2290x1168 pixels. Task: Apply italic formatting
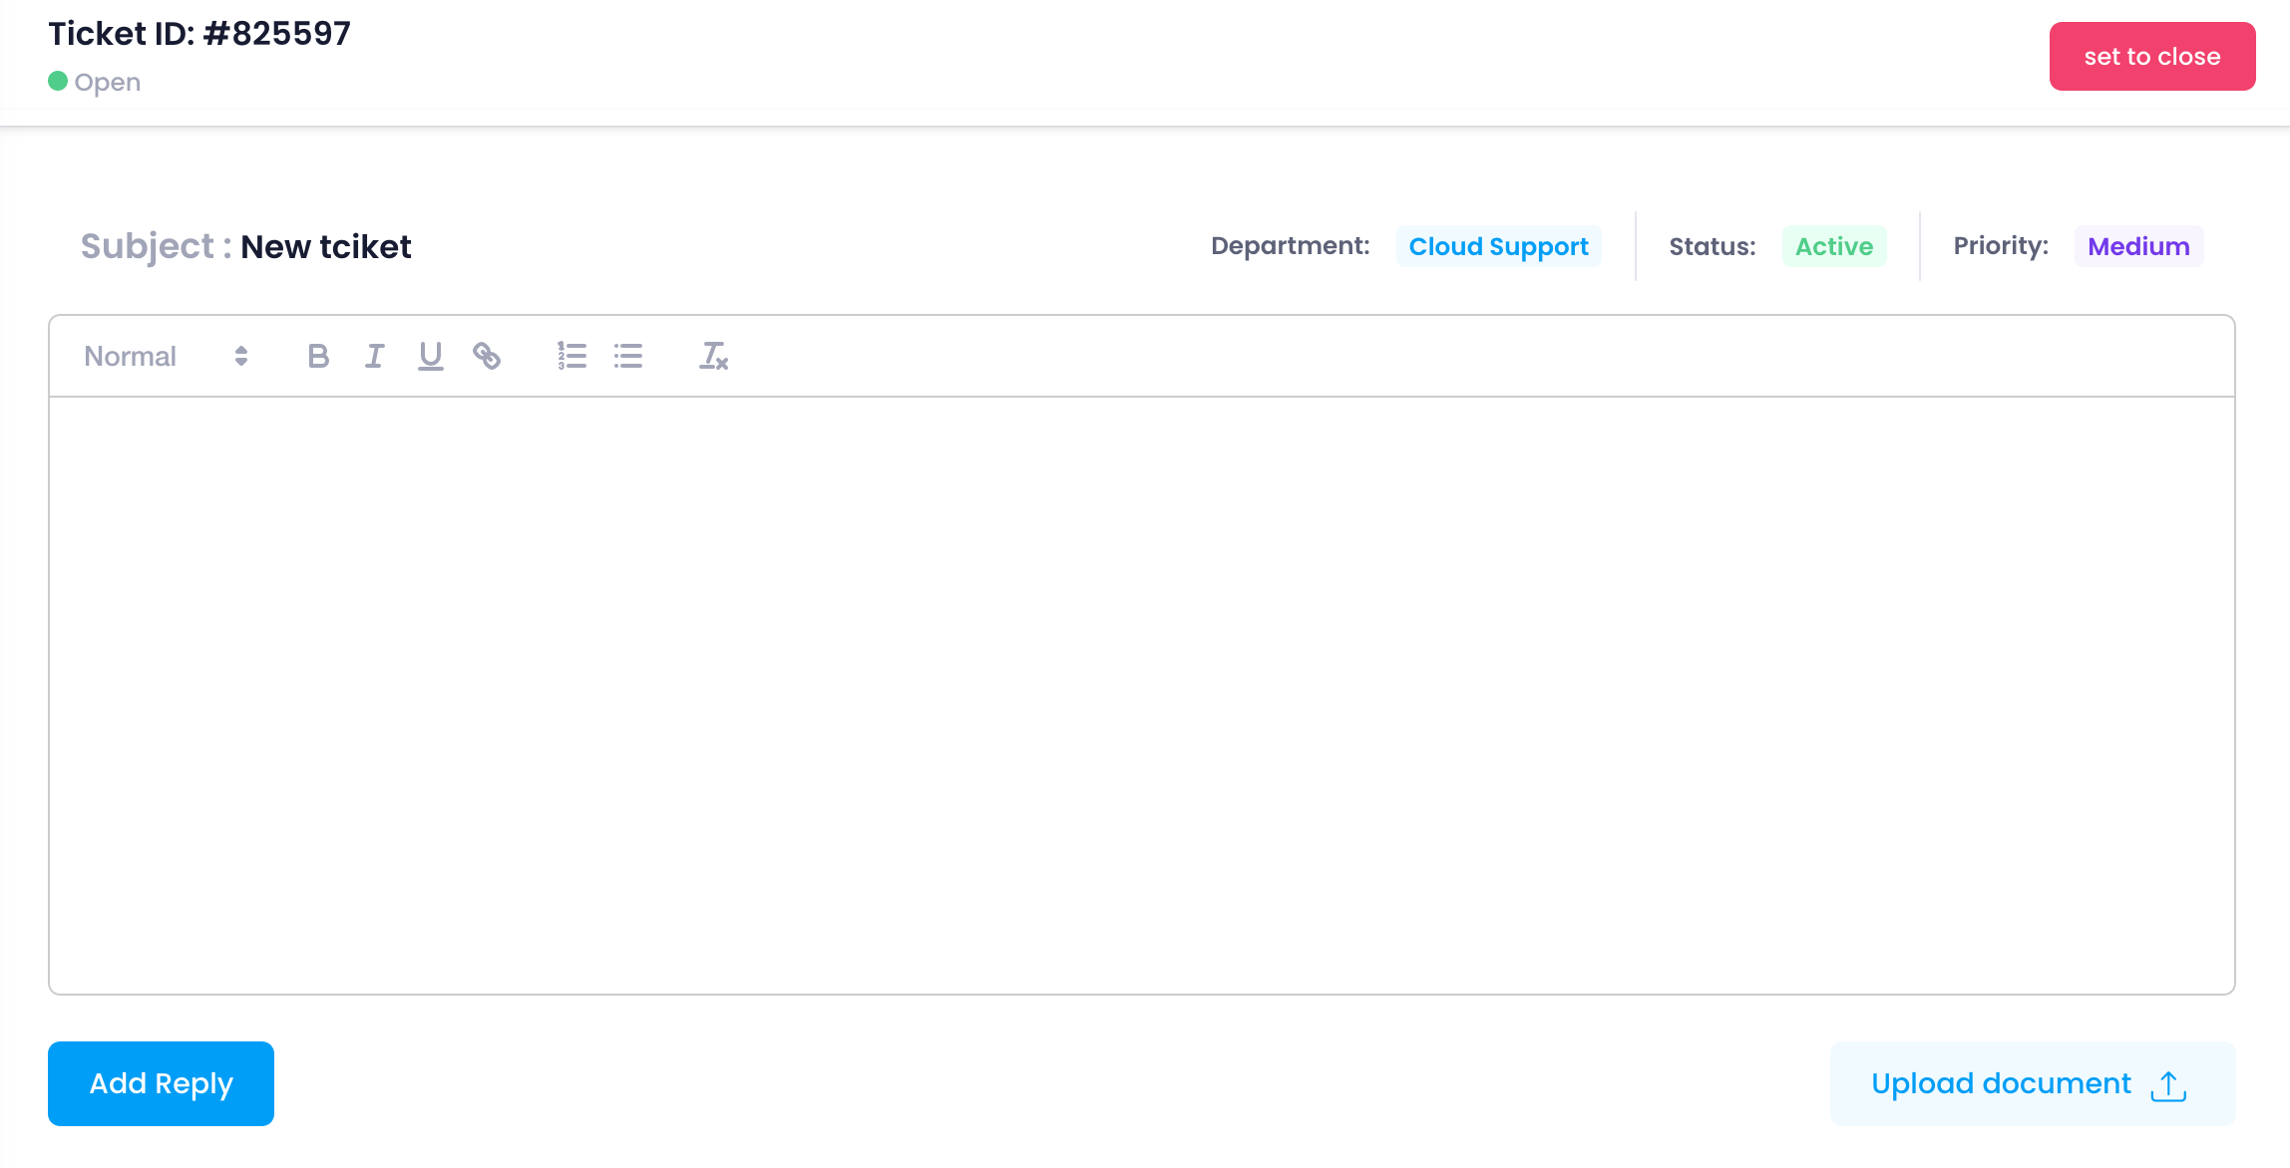(x=374, y=356)
